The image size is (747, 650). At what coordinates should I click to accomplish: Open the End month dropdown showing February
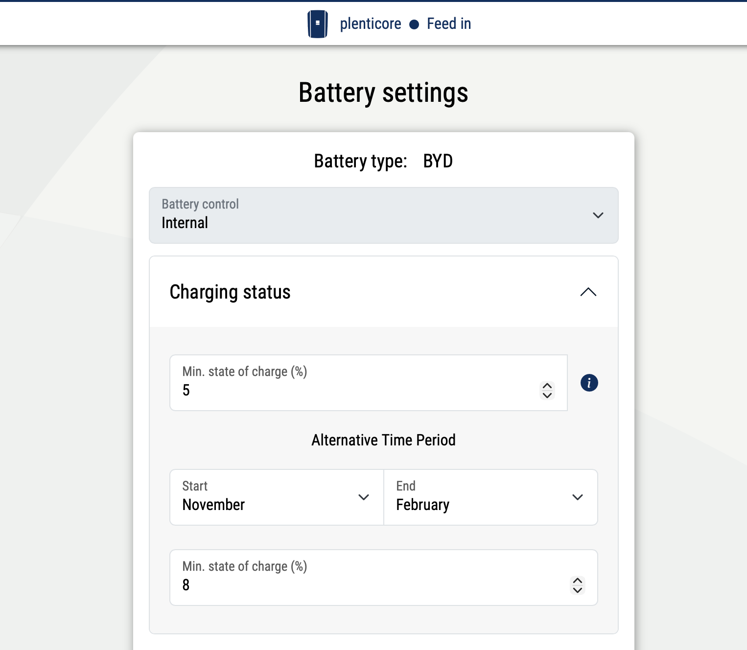(490, 497)
